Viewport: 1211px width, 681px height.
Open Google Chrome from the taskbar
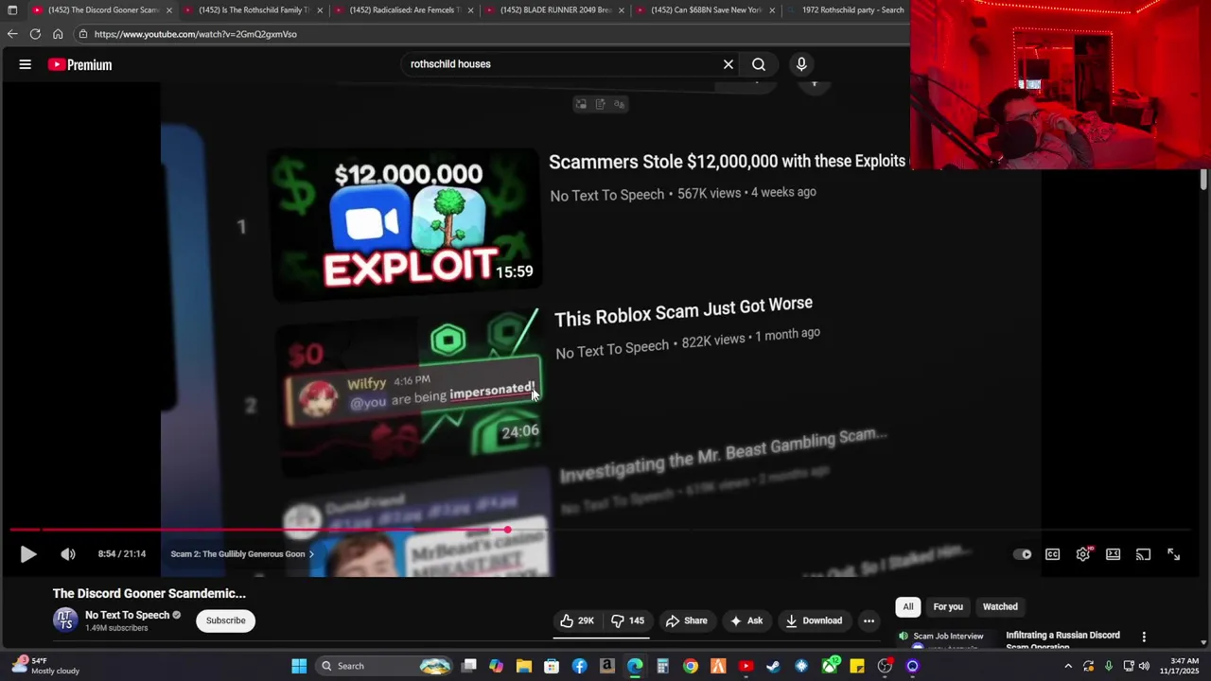(x=691, y=666)
